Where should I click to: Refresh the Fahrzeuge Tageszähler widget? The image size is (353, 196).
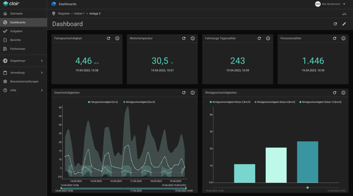pyautogui.click(x=259, y=39)
